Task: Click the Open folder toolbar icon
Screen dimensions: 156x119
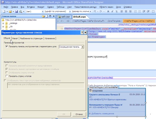Action: 10,11
